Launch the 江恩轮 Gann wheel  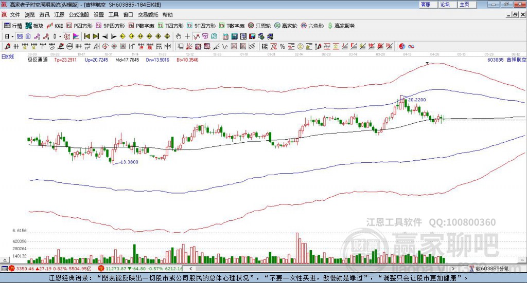tap(259, 26)
